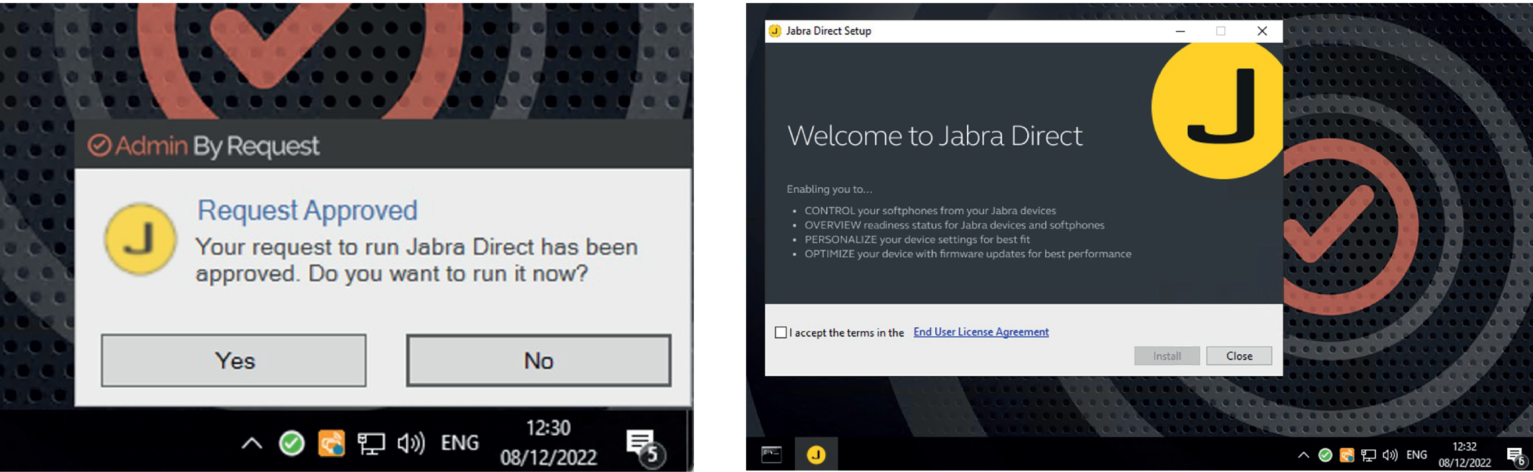Click No in the Request Approved dialog
The height and width of the screenshot is (472, 1533).
(539, 360)
